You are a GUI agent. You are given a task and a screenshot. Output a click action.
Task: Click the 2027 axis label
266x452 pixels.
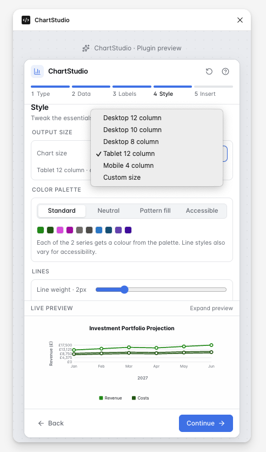(x=143, y=378)
